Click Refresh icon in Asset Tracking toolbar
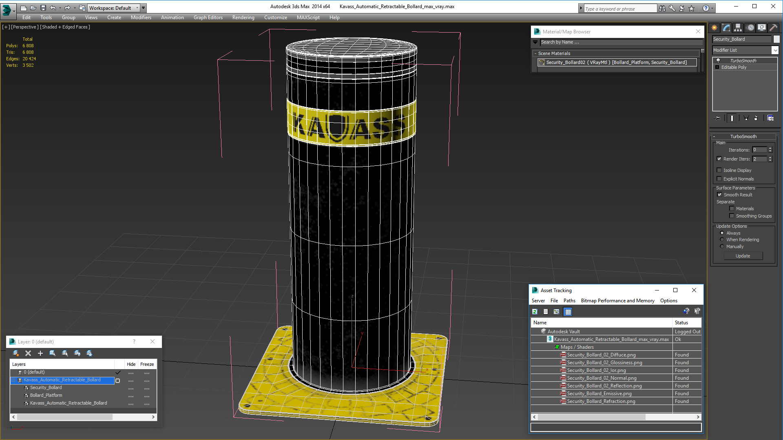The width and height of the screenshot is (783, 440). tap(535, 312)
